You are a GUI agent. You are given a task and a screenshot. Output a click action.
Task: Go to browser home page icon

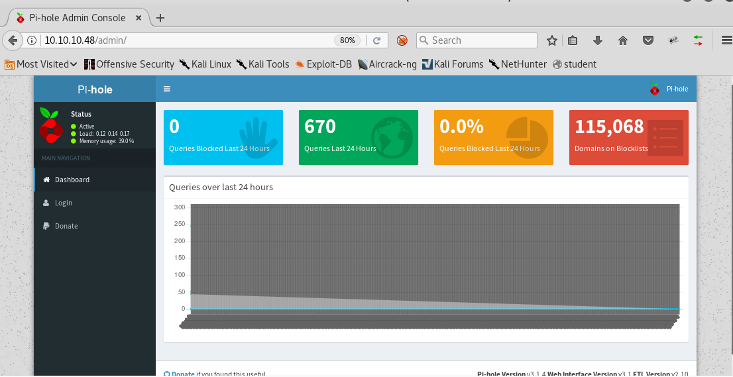623,40
